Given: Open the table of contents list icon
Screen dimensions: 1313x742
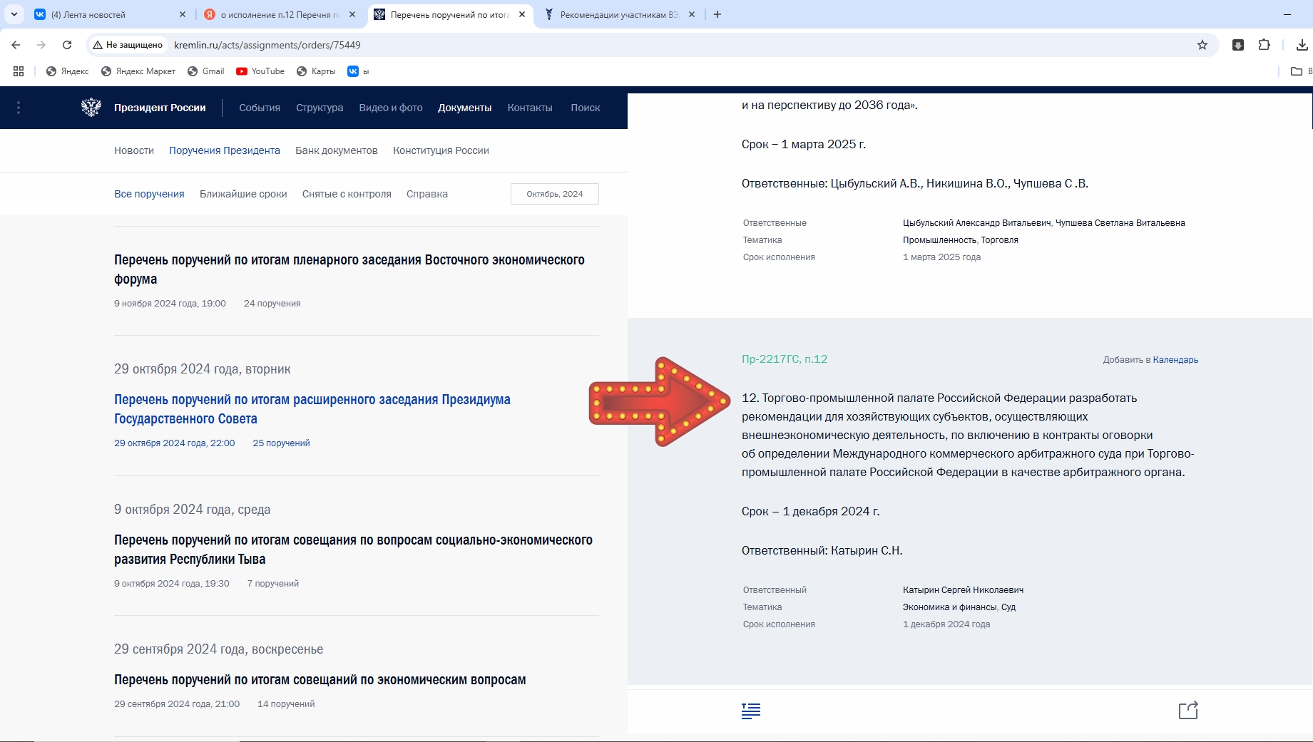Looking at the screenshot, I should 751,711.
